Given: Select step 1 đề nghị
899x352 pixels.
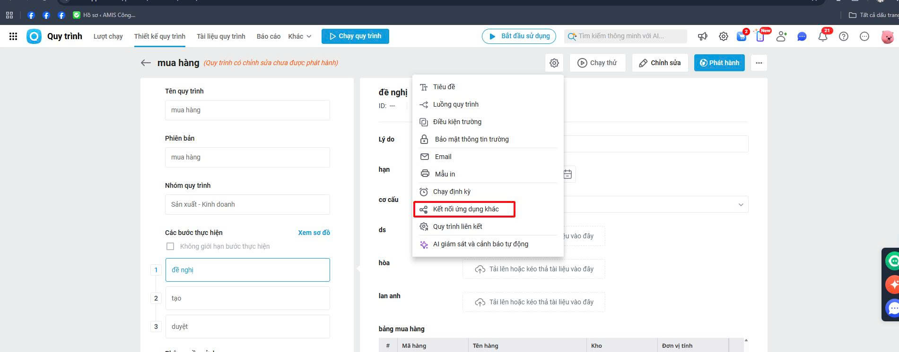Looking at the screenshot, I should pos(247,270).
